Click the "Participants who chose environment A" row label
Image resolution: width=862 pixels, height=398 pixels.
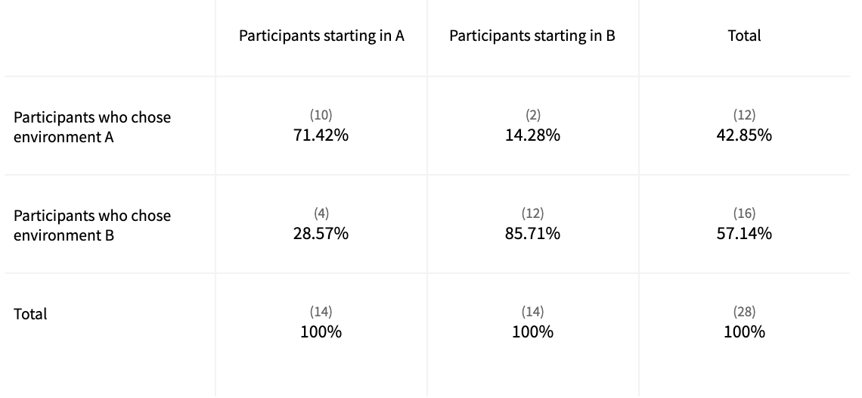[x=92, y=127]
